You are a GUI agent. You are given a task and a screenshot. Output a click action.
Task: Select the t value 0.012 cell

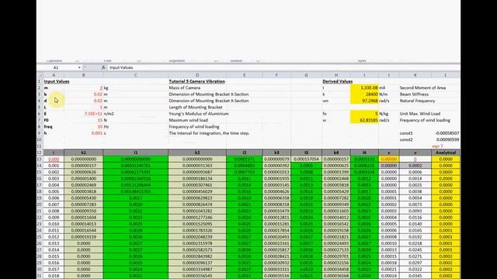point(54,237)
